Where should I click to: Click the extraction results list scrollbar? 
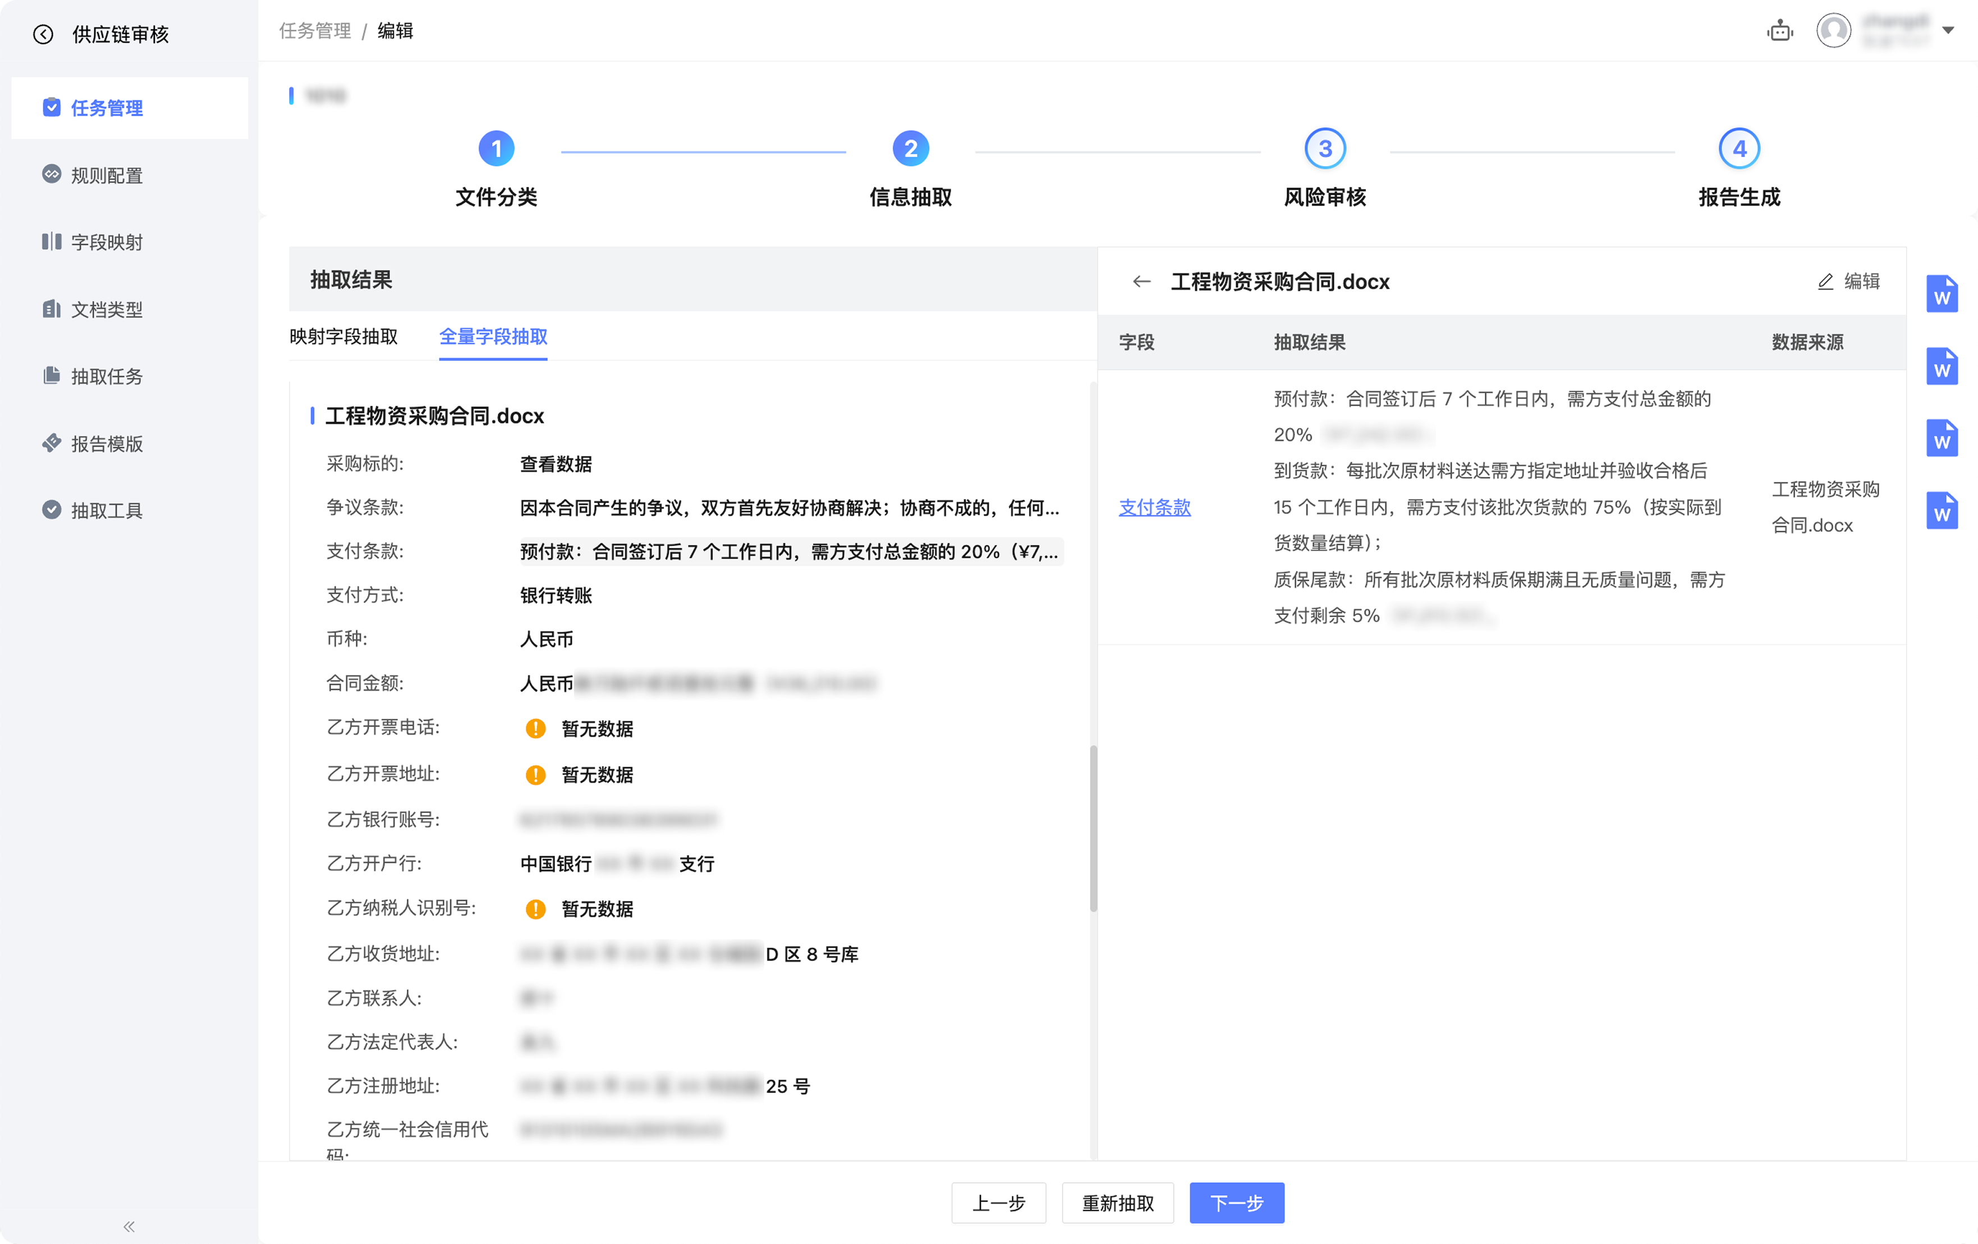point(1093,828)
